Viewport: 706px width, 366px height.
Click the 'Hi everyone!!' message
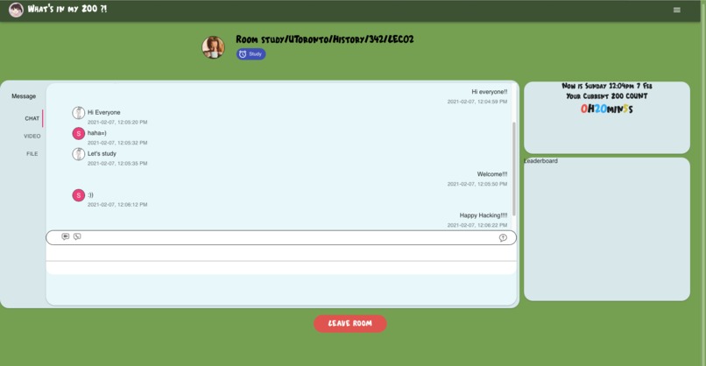tap(490, 92)
